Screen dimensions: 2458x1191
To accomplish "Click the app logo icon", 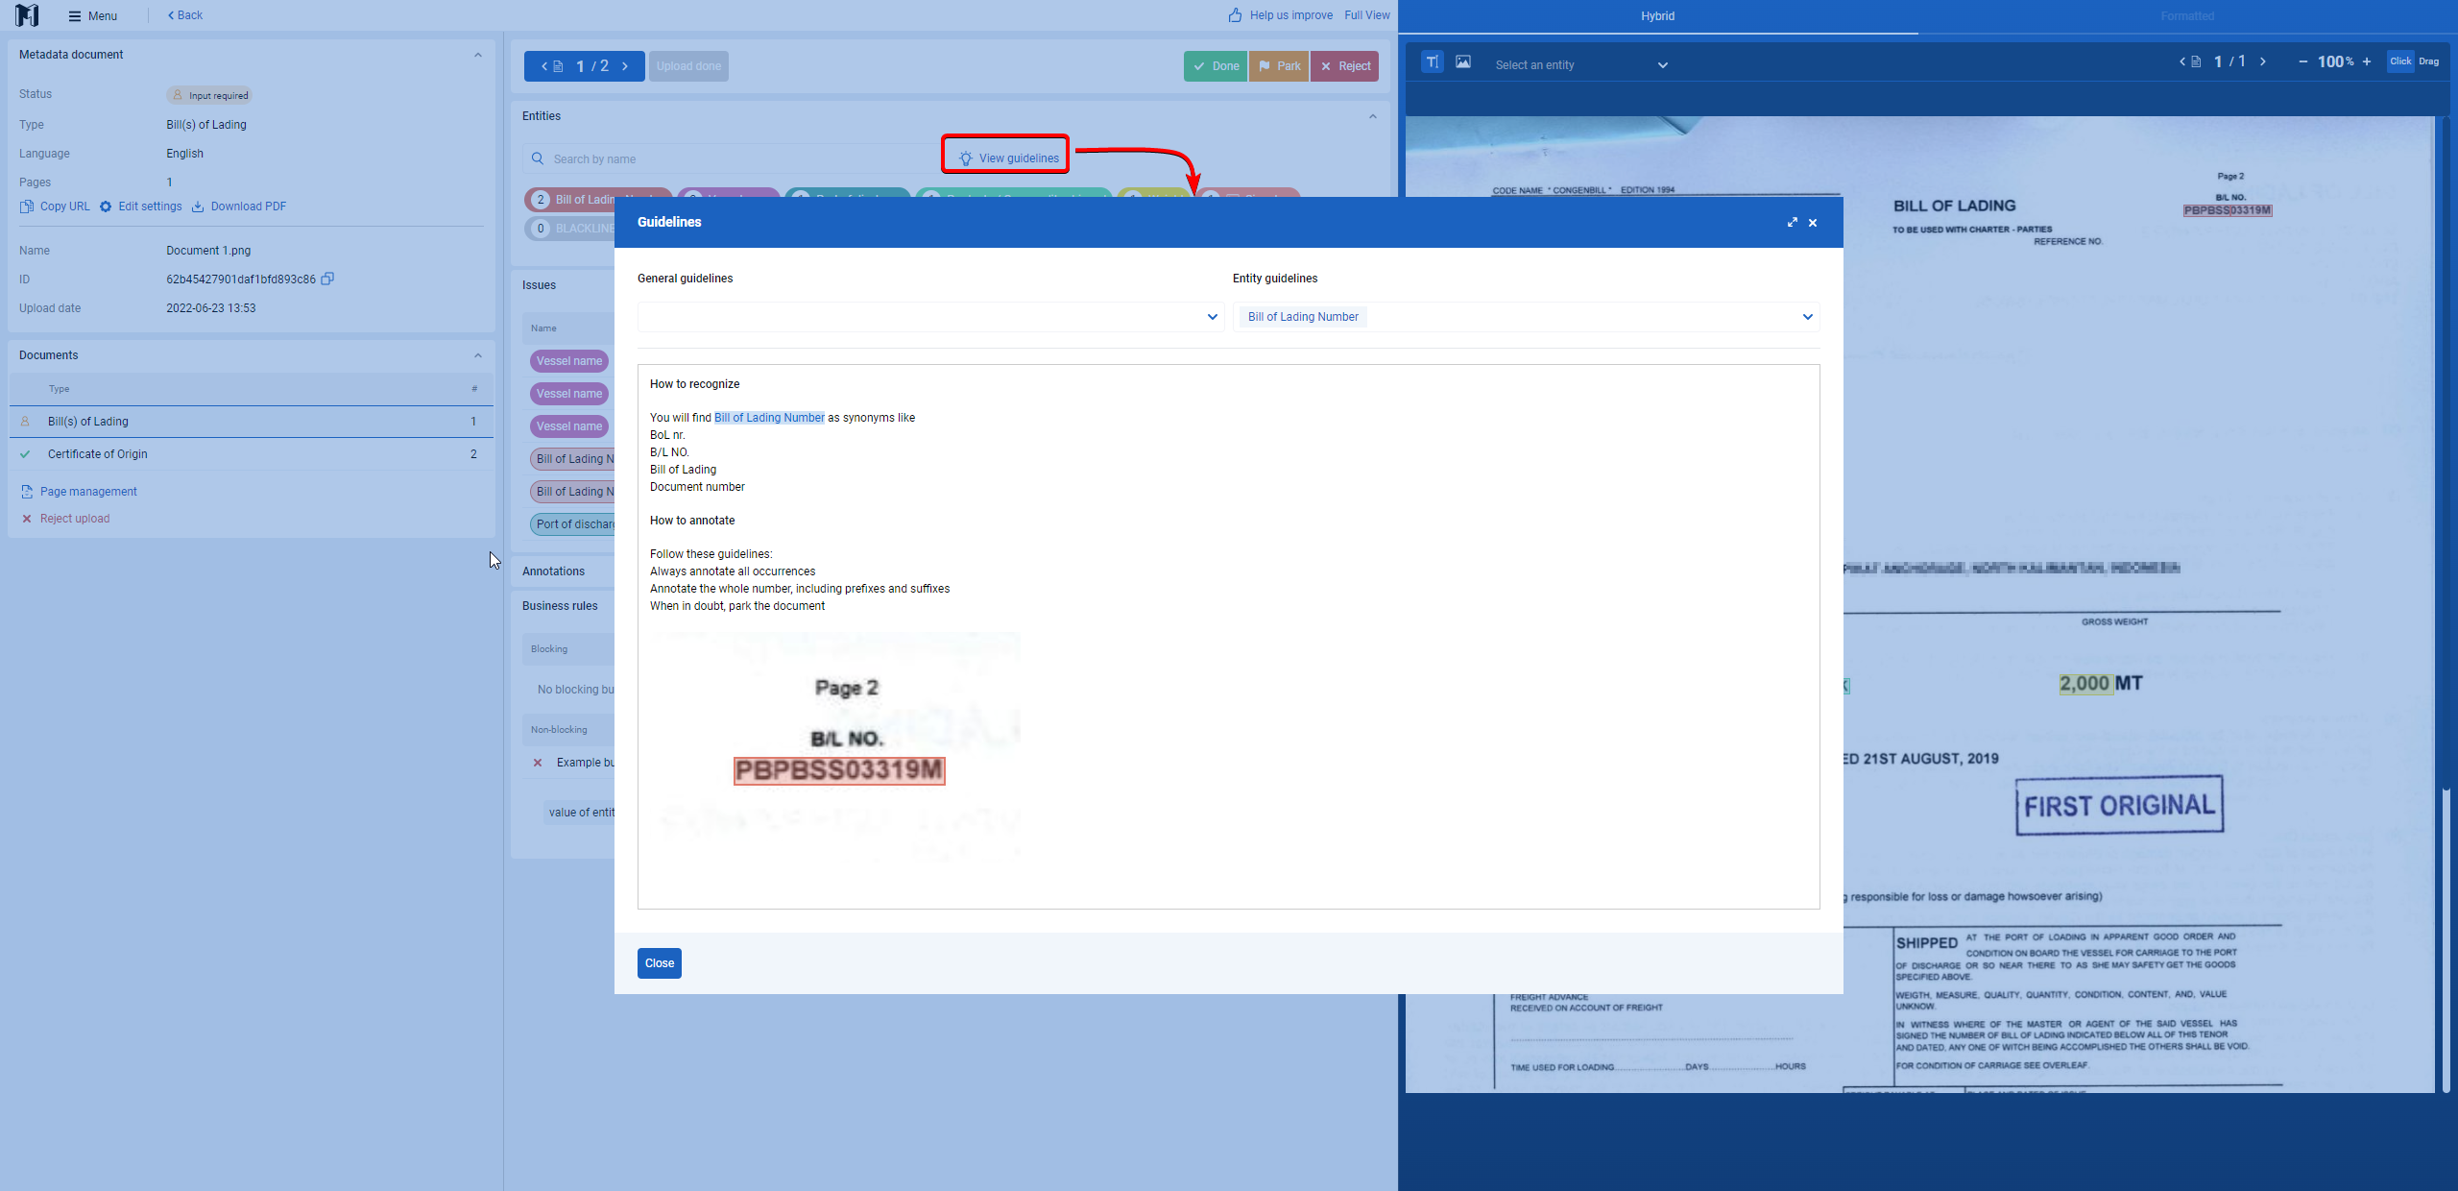I will point(27,15).
